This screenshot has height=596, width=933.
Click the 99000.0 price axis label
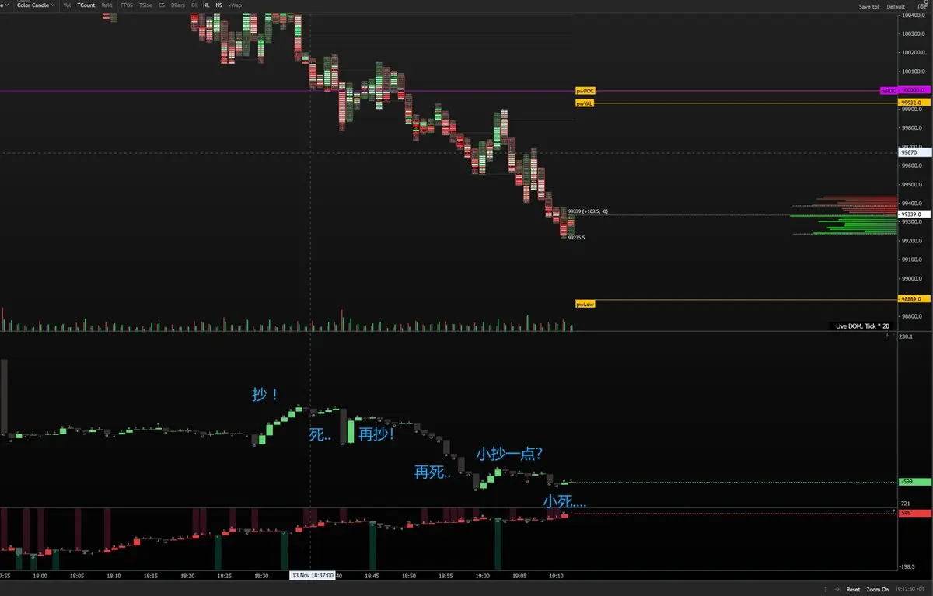[x=912, y=279]
